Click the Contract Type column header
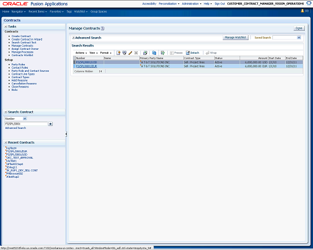The image size is (313, 250). click(x=199, y=58)
